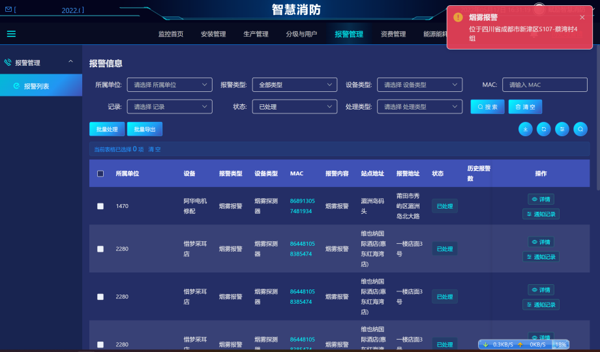Click the 历史报警数 column header

coord(479,173)
